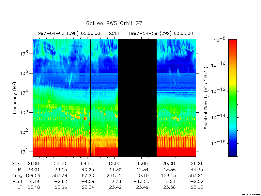
Task: Click the 10^1 frequency tick label
Action: [23, 151]
